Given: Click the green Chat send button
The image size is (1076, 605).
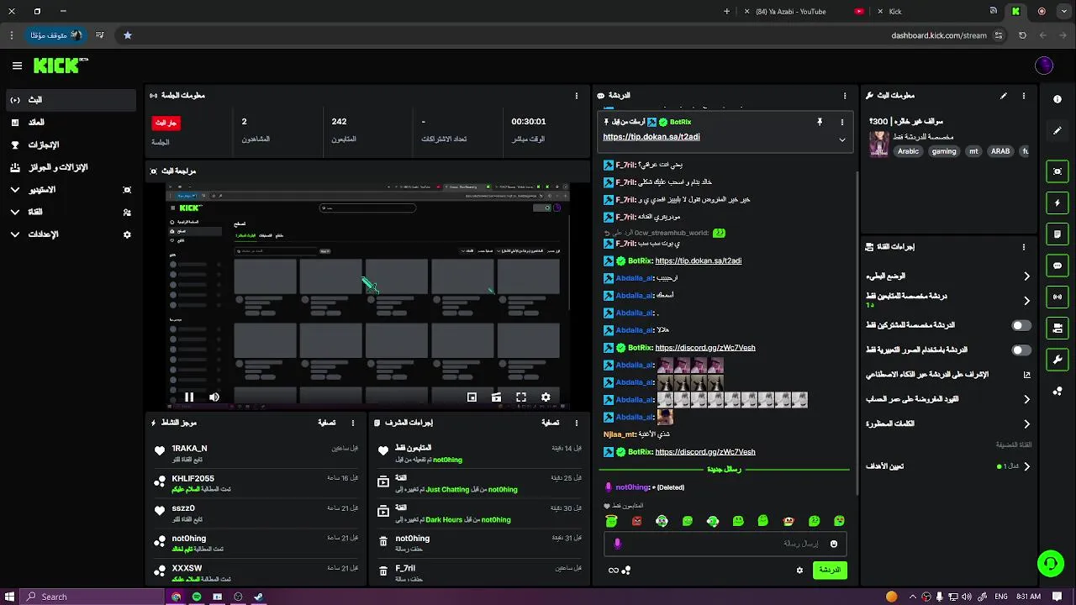Looking at the screenshot, I should [x=830, y=571].
